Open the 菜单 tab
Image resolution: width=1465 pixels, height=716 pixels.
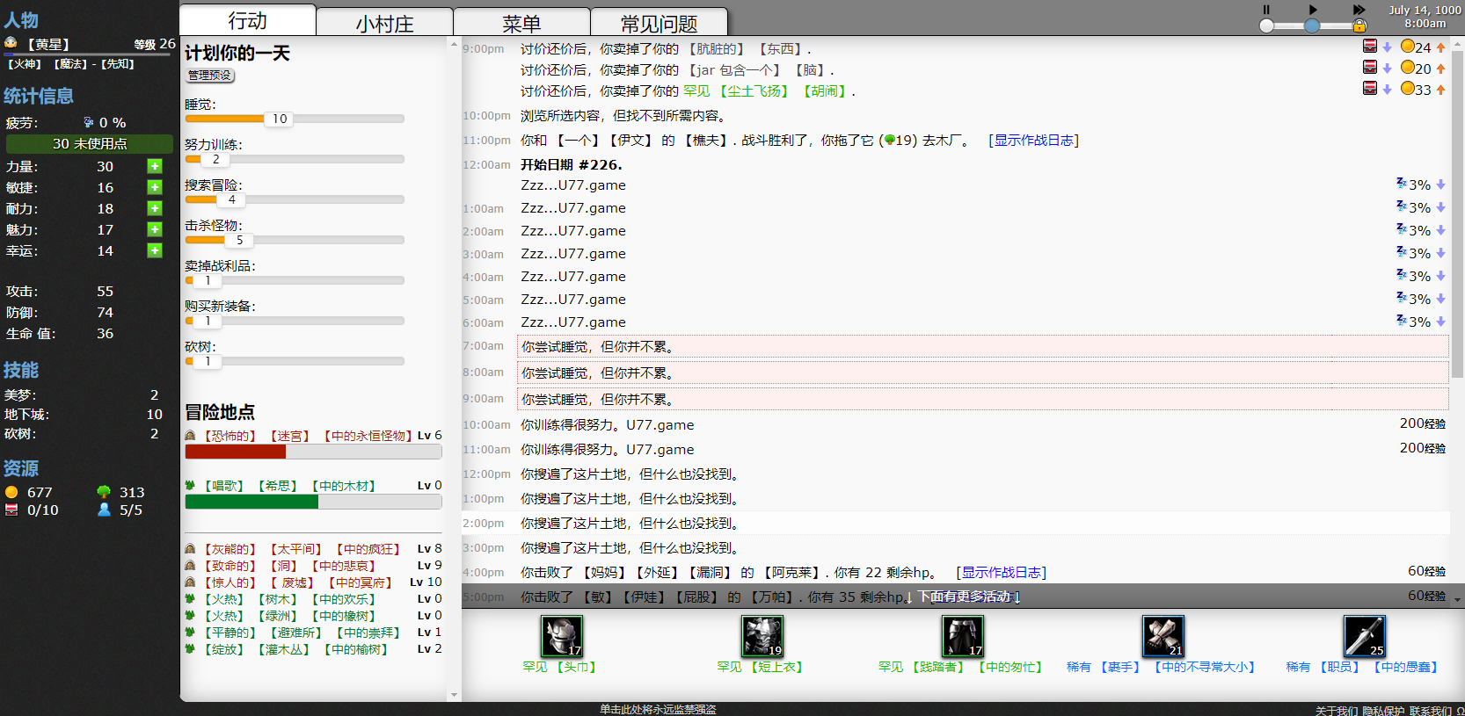(521, 23)
